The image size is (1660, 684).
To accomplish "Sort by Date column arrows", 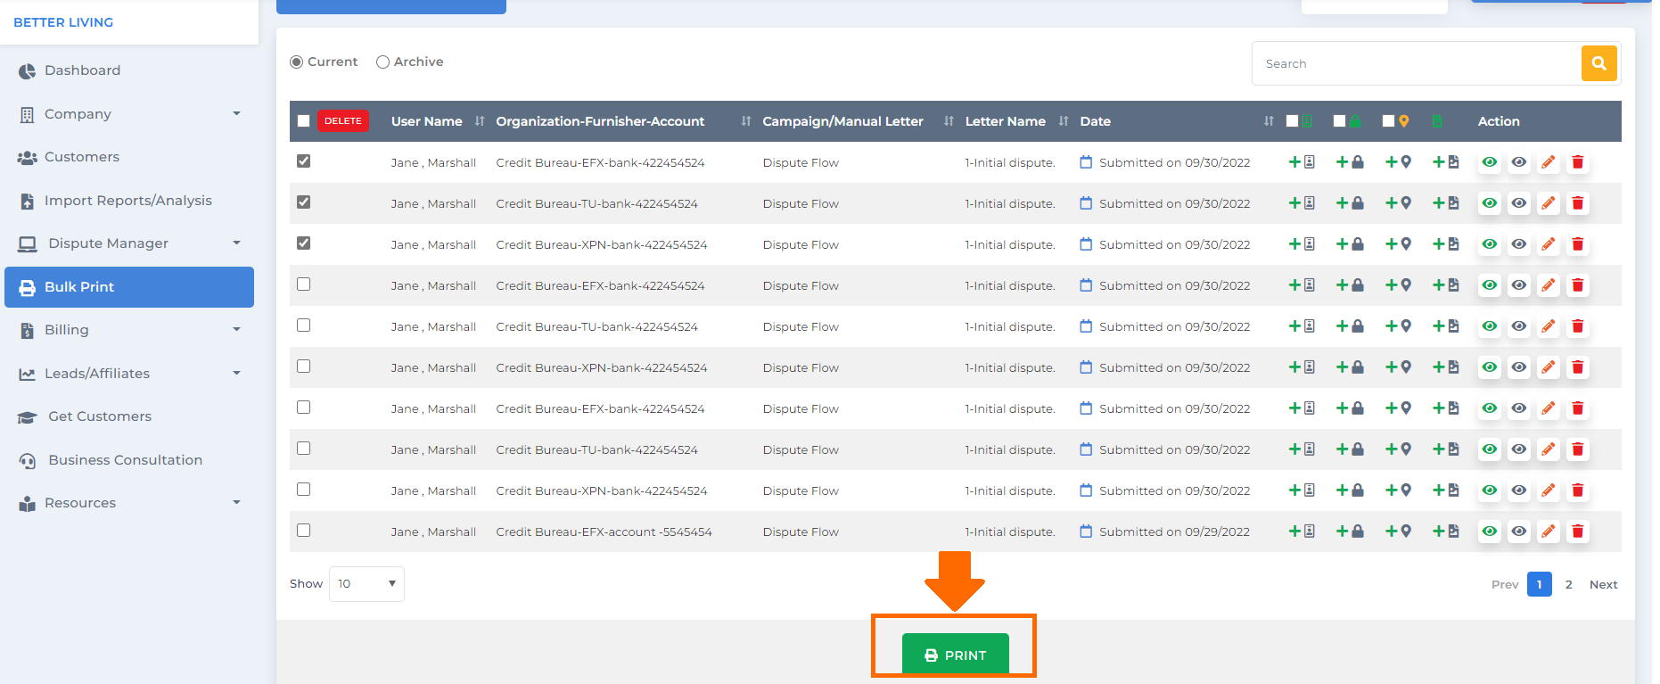I will point(1269,121).
